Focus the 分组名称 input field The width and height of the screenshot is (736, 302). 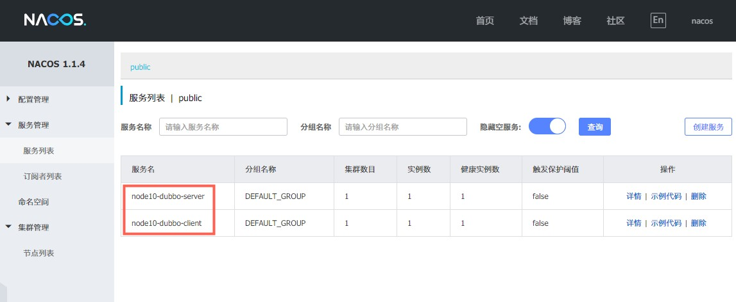[402, 127]
